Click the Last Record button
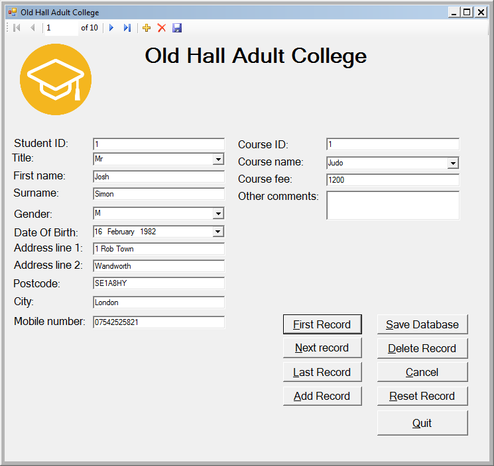Image resolution: width=494 pixels, height=466 pixels. pos(322,372)
